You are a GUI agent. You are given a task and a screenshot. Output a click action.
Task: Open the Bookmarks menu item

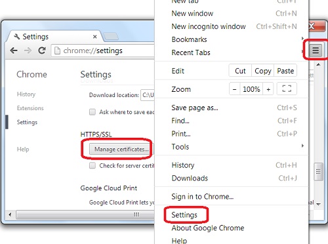(232, 39)
